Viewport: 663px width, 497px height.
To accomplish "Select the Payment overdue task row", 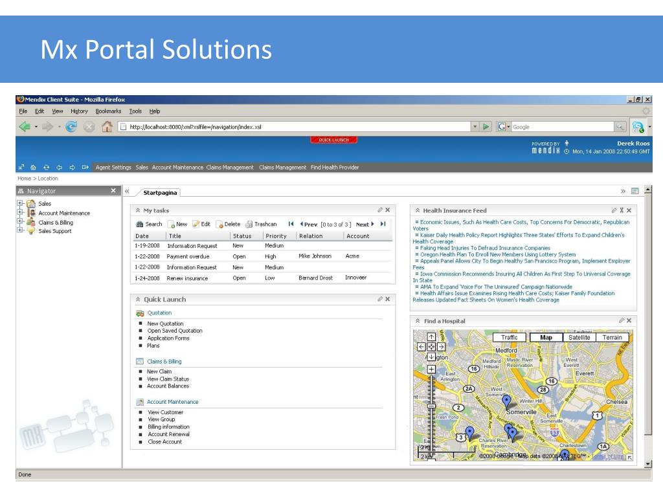I will click(x=263, y=256).
